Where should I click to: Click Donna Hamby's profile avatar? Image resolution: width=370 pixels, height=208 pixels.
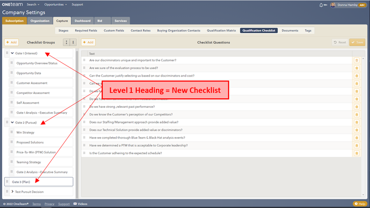333,5
